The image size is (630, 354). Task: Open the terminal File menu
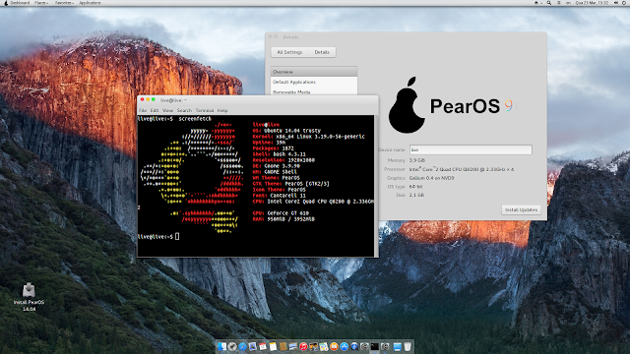pyautogui.click(x=143, y=110)
